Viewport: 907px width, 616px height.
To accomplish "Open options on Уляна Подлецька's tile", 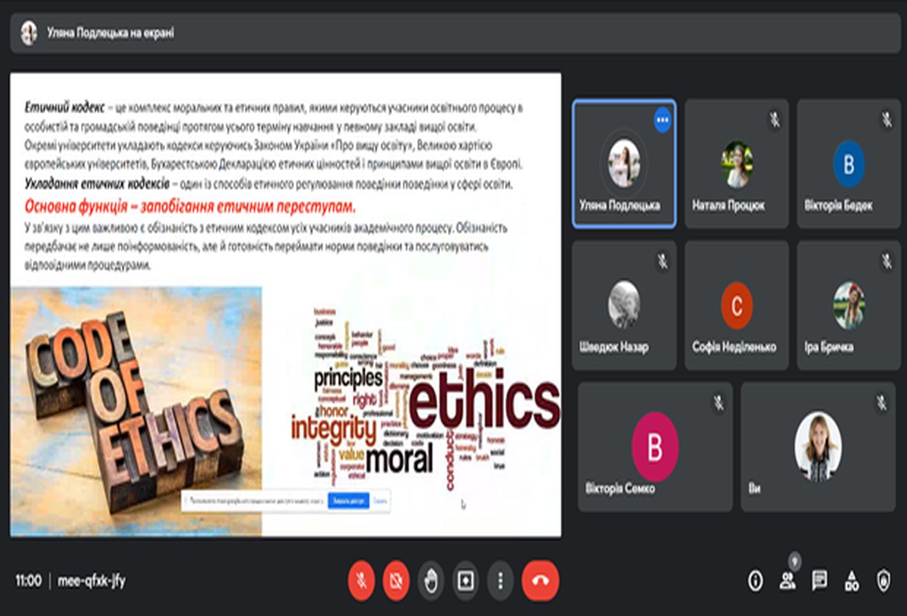I will [662, 120].
